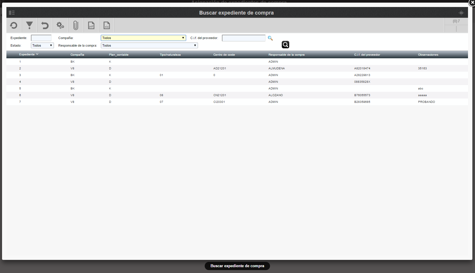Click the Tipo/naturaleza column header
Image resolution: width=475 pixels, height=273 pixels.
[170, 55]
